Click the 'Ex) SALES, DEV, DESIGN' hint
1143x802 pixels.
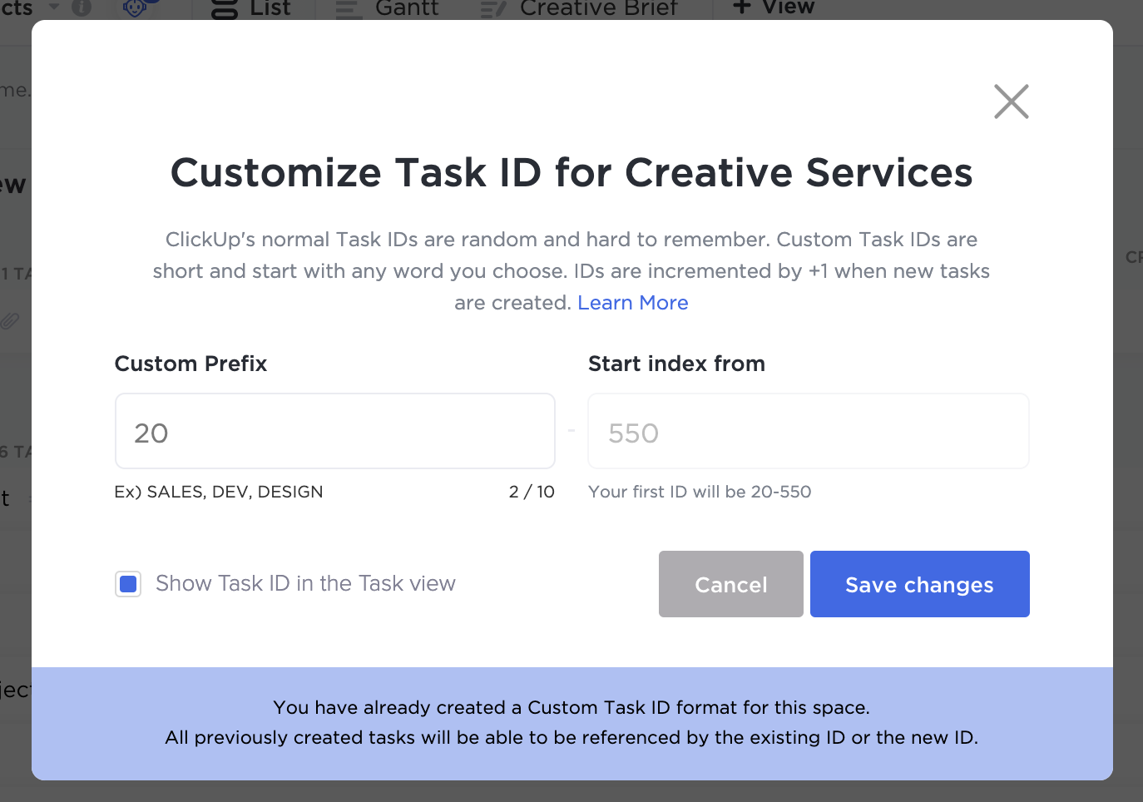(219, 492)
